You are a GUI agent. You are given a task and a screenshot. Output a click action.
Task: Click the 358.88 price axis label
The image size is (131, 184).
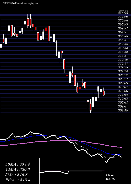(123, 36)
